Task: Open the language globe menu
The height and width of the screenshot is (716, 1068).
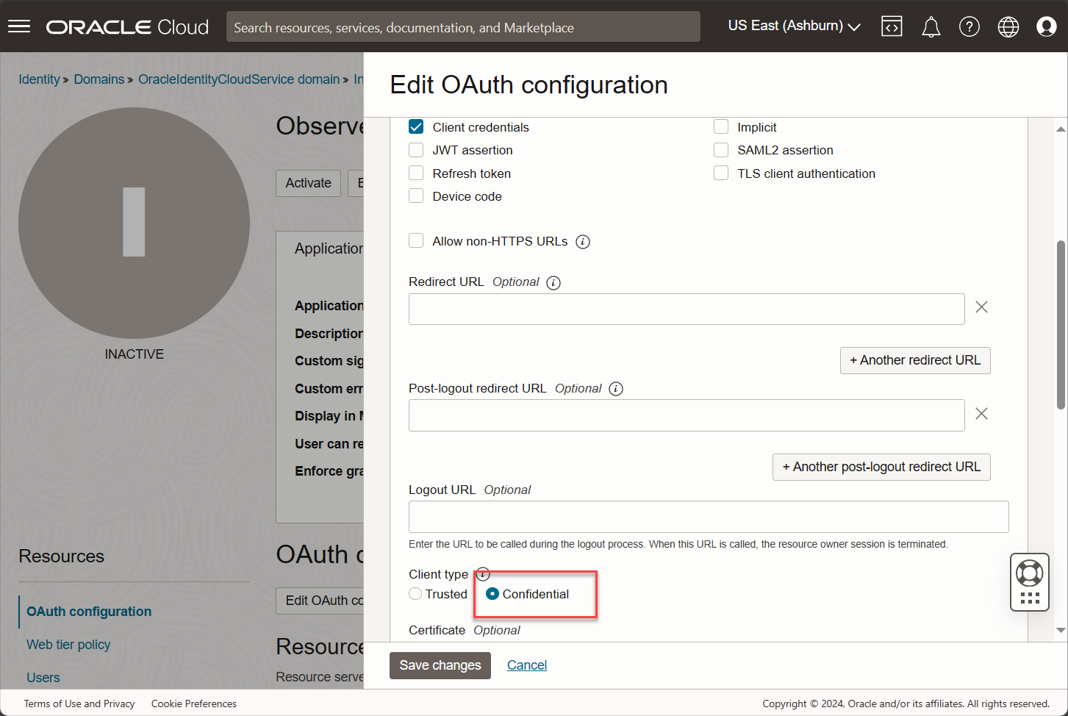Action: coord(1008,27)
